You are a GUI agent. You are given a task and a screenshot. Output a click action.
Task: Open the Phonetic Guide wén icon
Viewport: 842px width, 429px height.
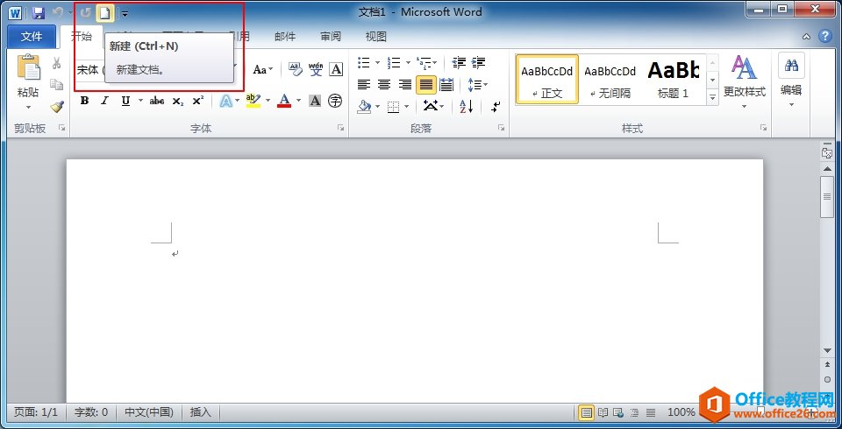[316, 69]
